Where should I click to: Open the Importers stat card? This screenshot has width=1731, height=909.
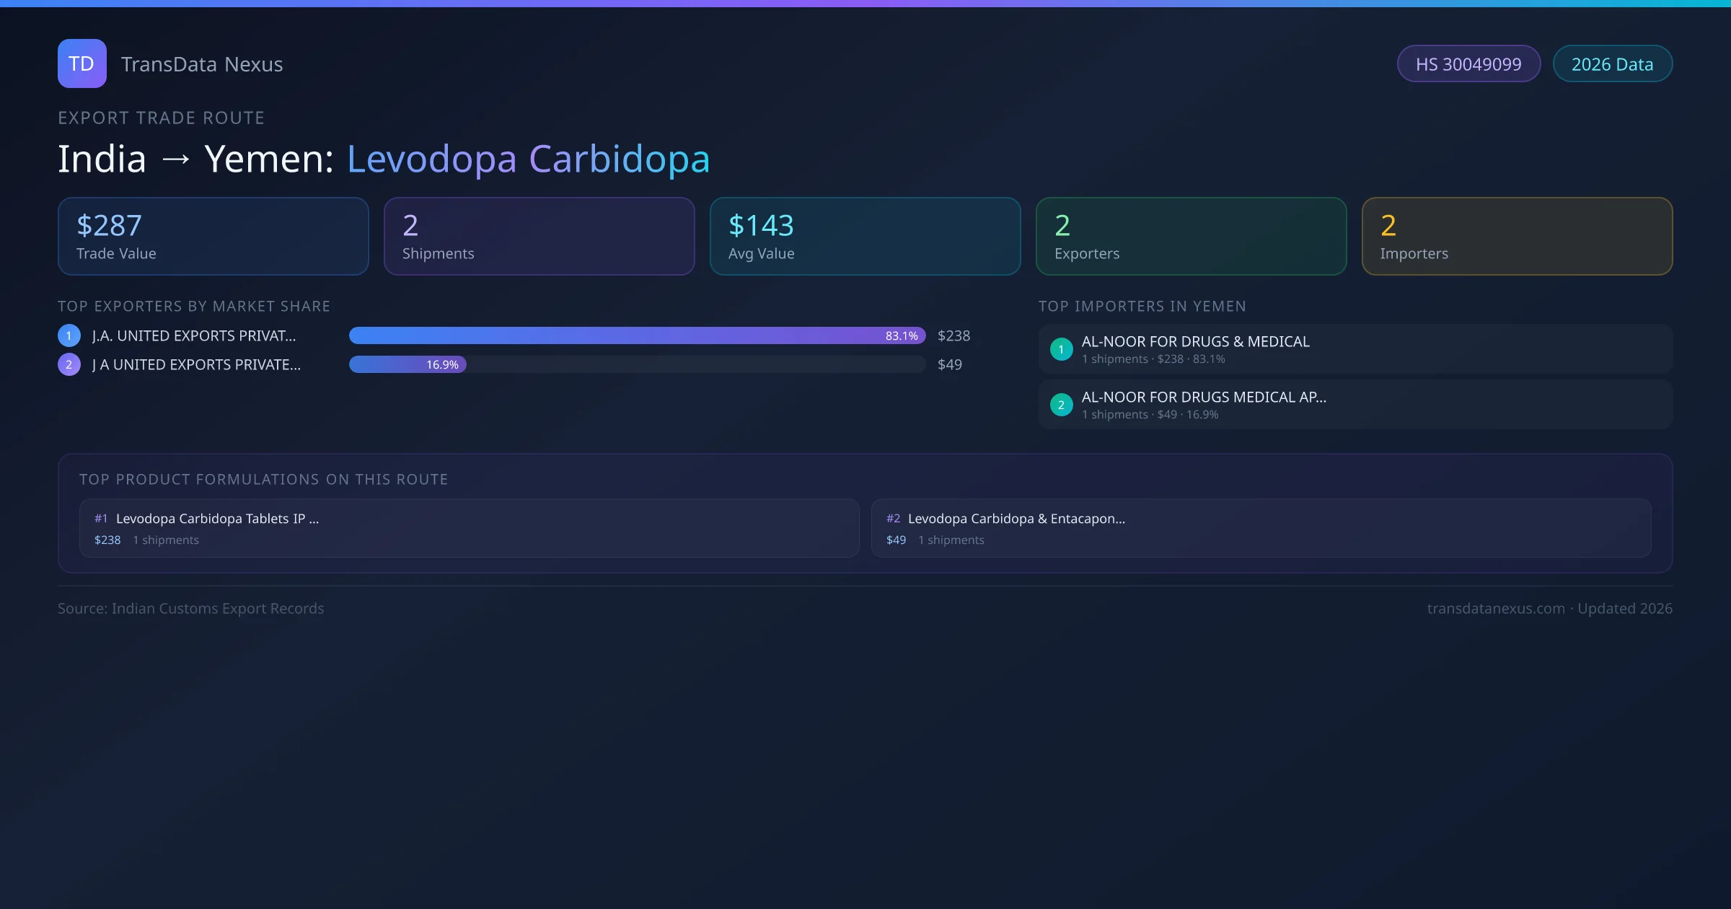(1517, 237)
